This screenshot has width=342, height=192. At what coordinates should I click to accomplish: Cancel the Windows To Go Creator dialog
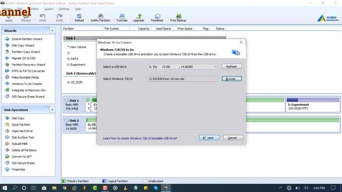click(x=233, y=138)
